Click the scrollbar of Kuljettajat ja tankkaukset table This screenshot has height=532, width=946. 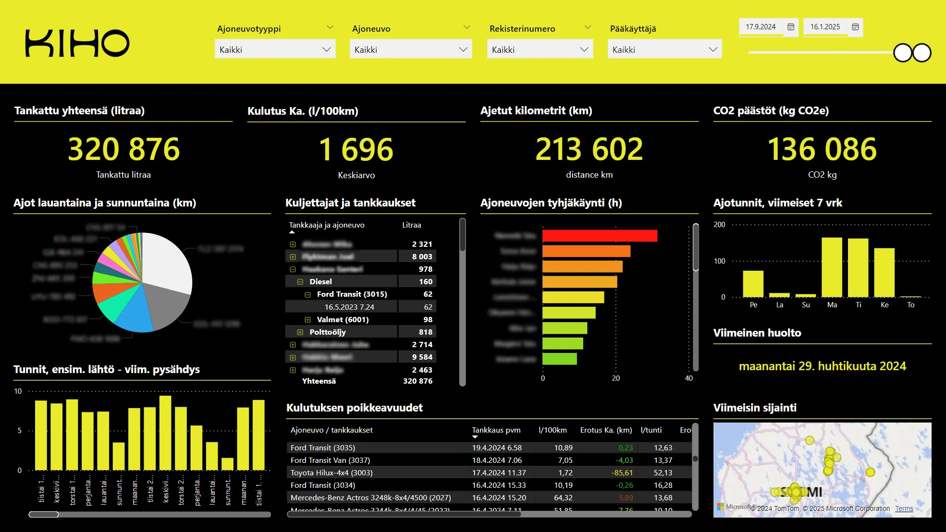[462, 302]
